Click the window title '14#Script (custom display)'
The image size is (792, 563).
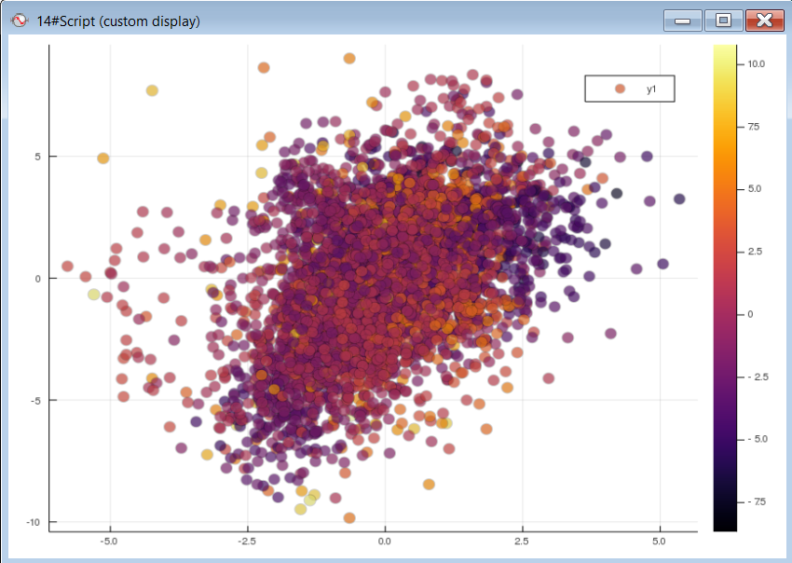[118, 21]
